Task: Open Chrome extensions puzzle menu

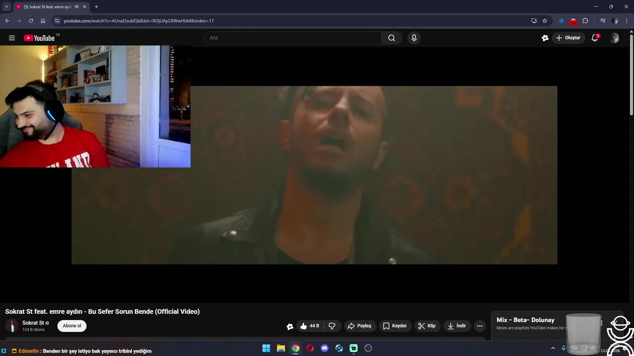Action: tap(585, 21)
